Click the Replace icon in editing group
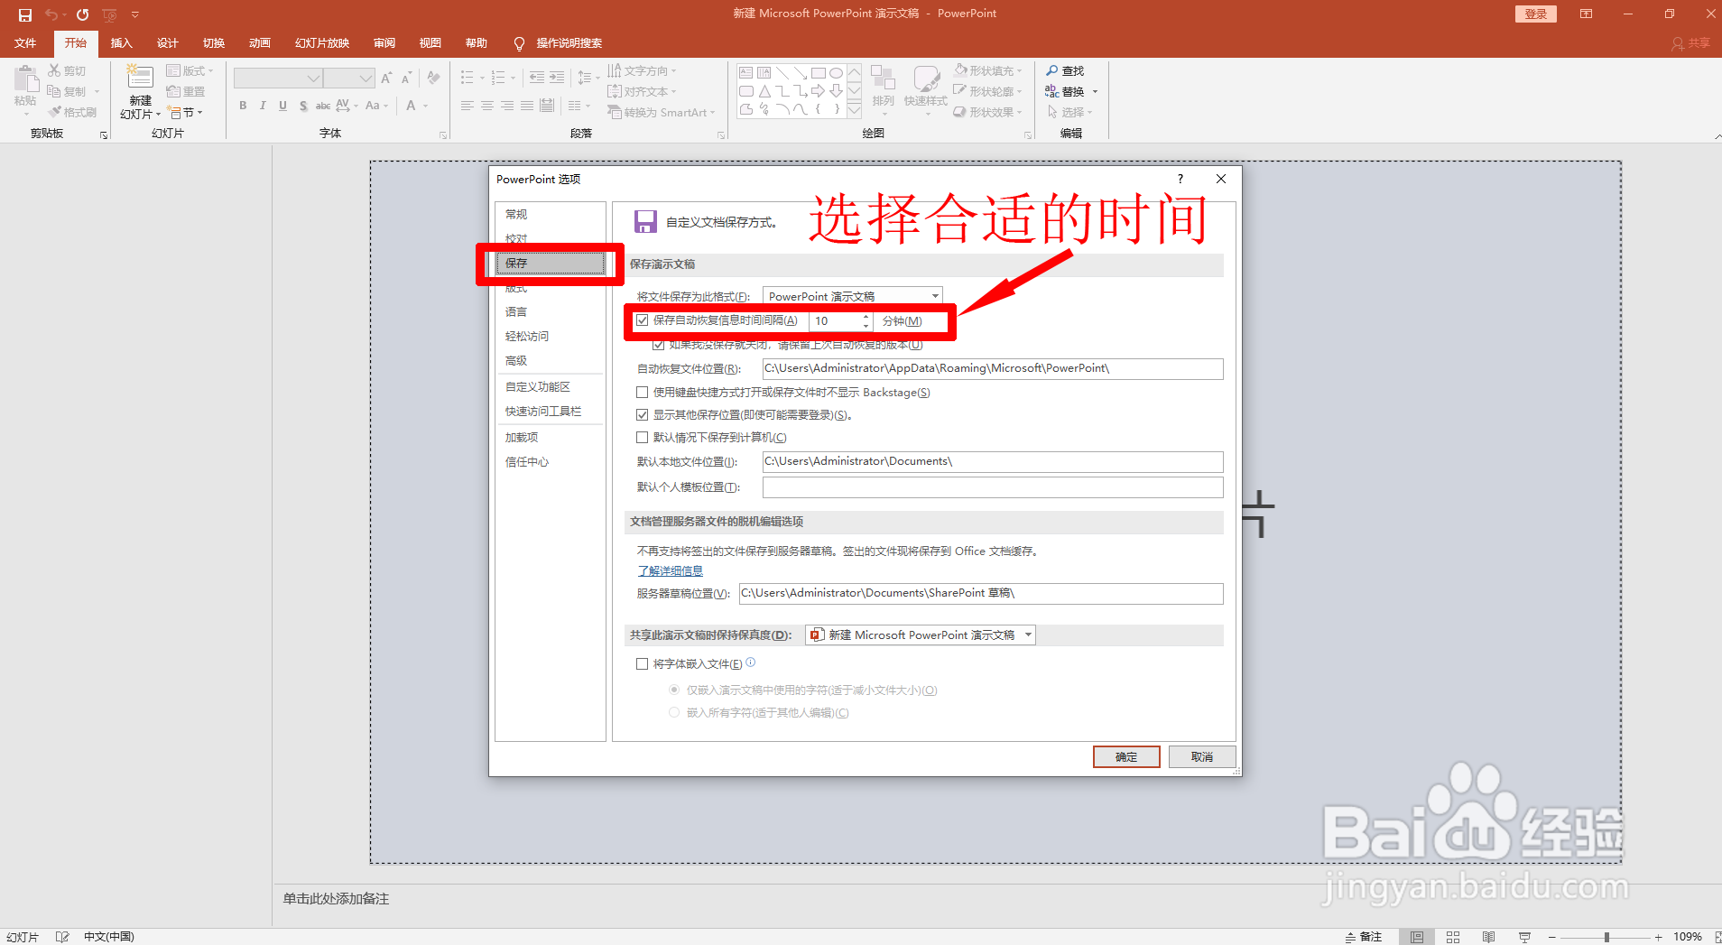 coord(1052,91)
